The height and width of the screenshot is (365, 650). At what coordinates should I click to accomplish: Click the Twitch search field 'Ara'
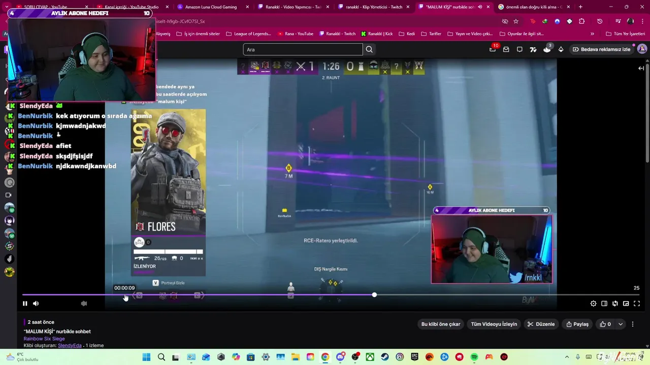pos(303,49)
